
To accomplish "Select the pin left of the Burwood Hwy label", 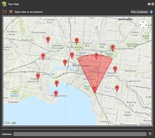I will click(117, 89).
